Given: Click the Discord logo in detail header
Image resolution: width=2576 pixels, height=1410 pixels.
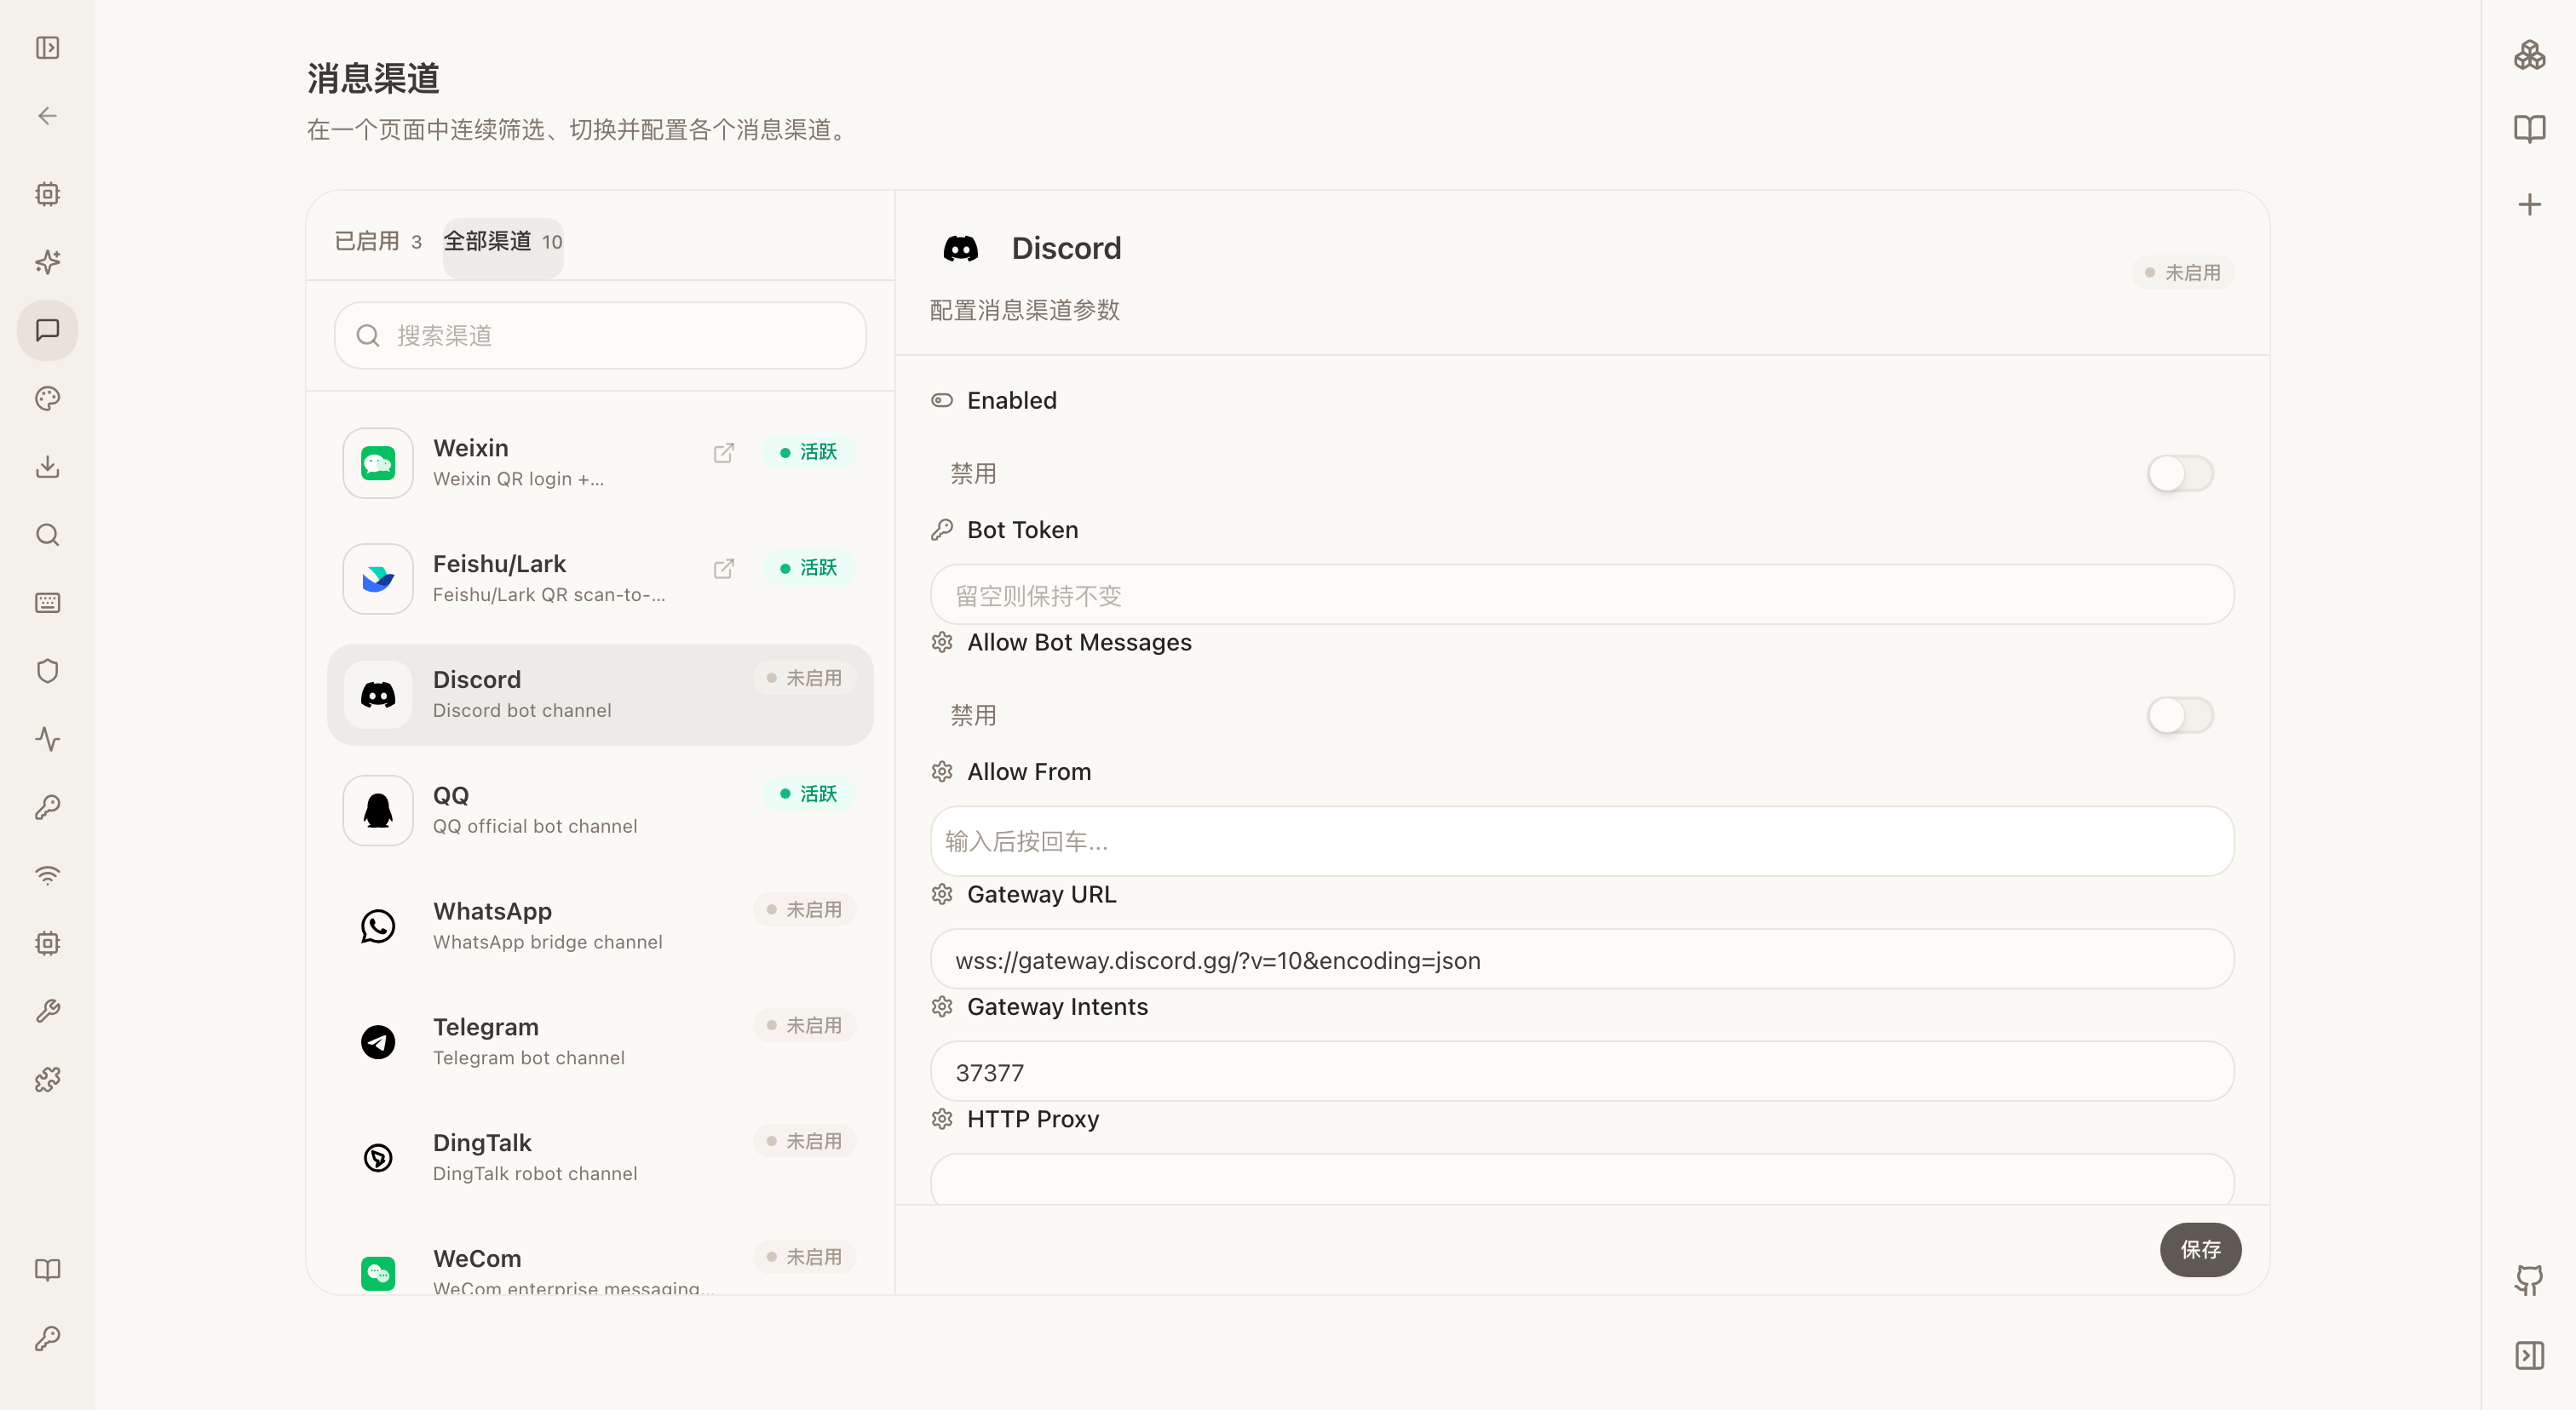Looking at the screenshot, I should coord(961,249).
